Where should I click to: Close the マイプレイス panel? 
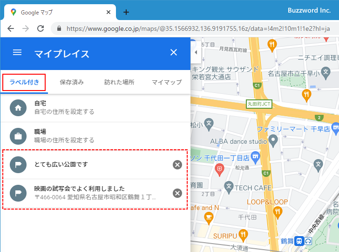coord(174,53)
